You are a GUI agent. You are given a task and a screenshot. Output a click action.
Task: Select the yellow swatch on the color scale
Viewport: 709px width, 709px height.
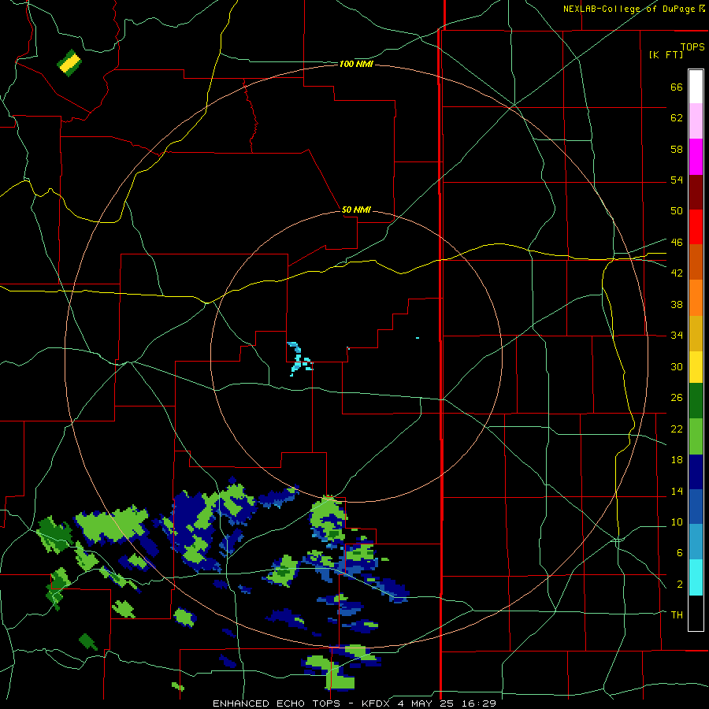pyautogui.click(x=696, y=367)
